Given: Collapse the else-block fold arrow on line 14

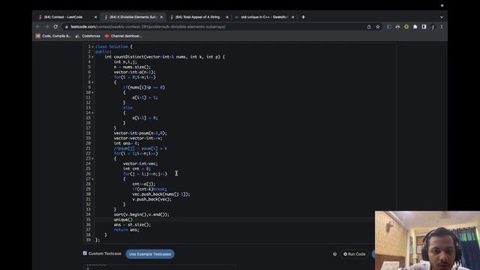Looking at the screenshot, I should (93, 113).
